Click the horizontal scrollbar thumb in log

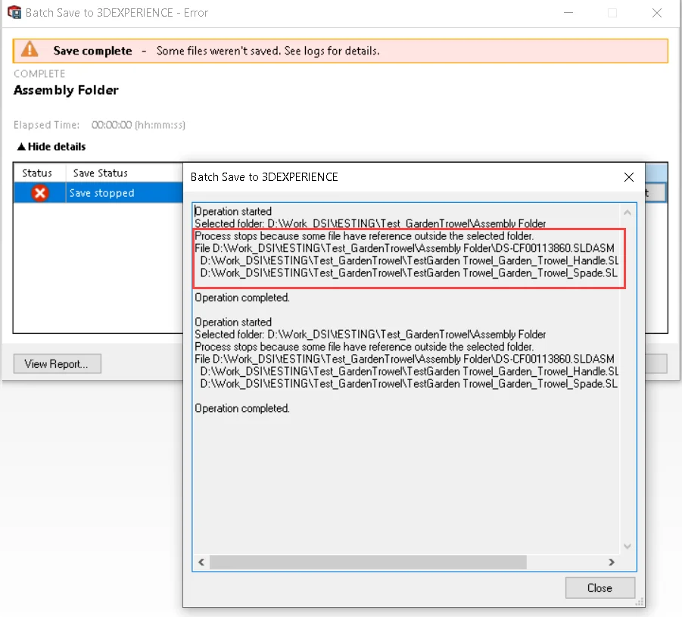pos(367,562)
